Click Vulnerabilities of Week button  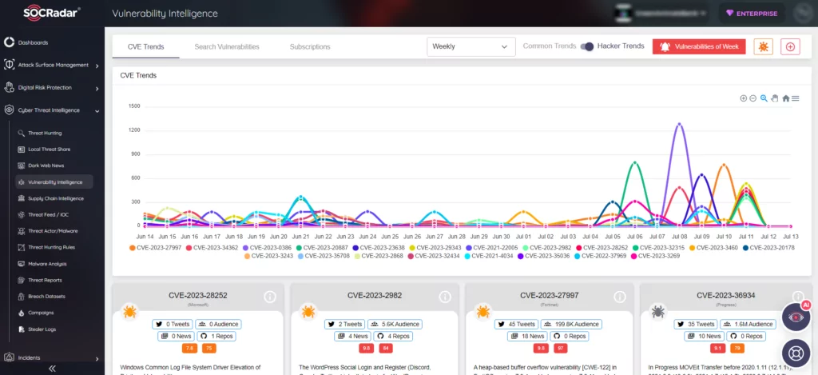pyautogui.click(x=699, y=46)
